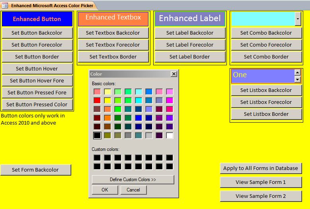Click Set Textbox Forecolor
Viewport: 310px width, 209px height.
(113, 45)
